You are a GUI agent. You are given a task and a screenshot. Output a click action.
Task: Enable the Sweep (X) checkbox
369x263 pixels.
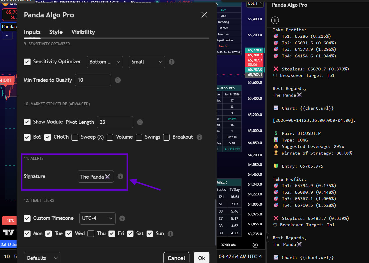click(x=75, y=137)
